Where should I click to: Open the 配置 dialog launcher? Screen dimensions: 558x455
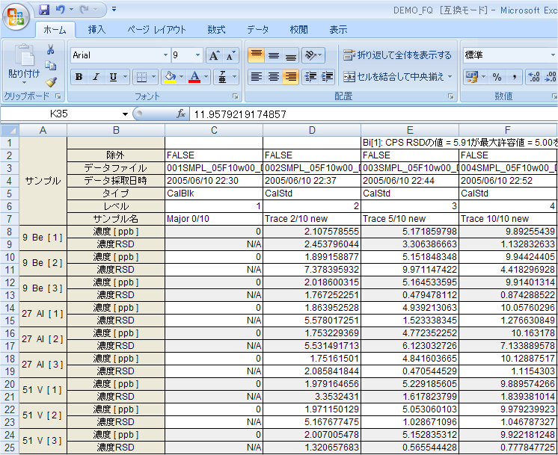[x=451, y=96]
